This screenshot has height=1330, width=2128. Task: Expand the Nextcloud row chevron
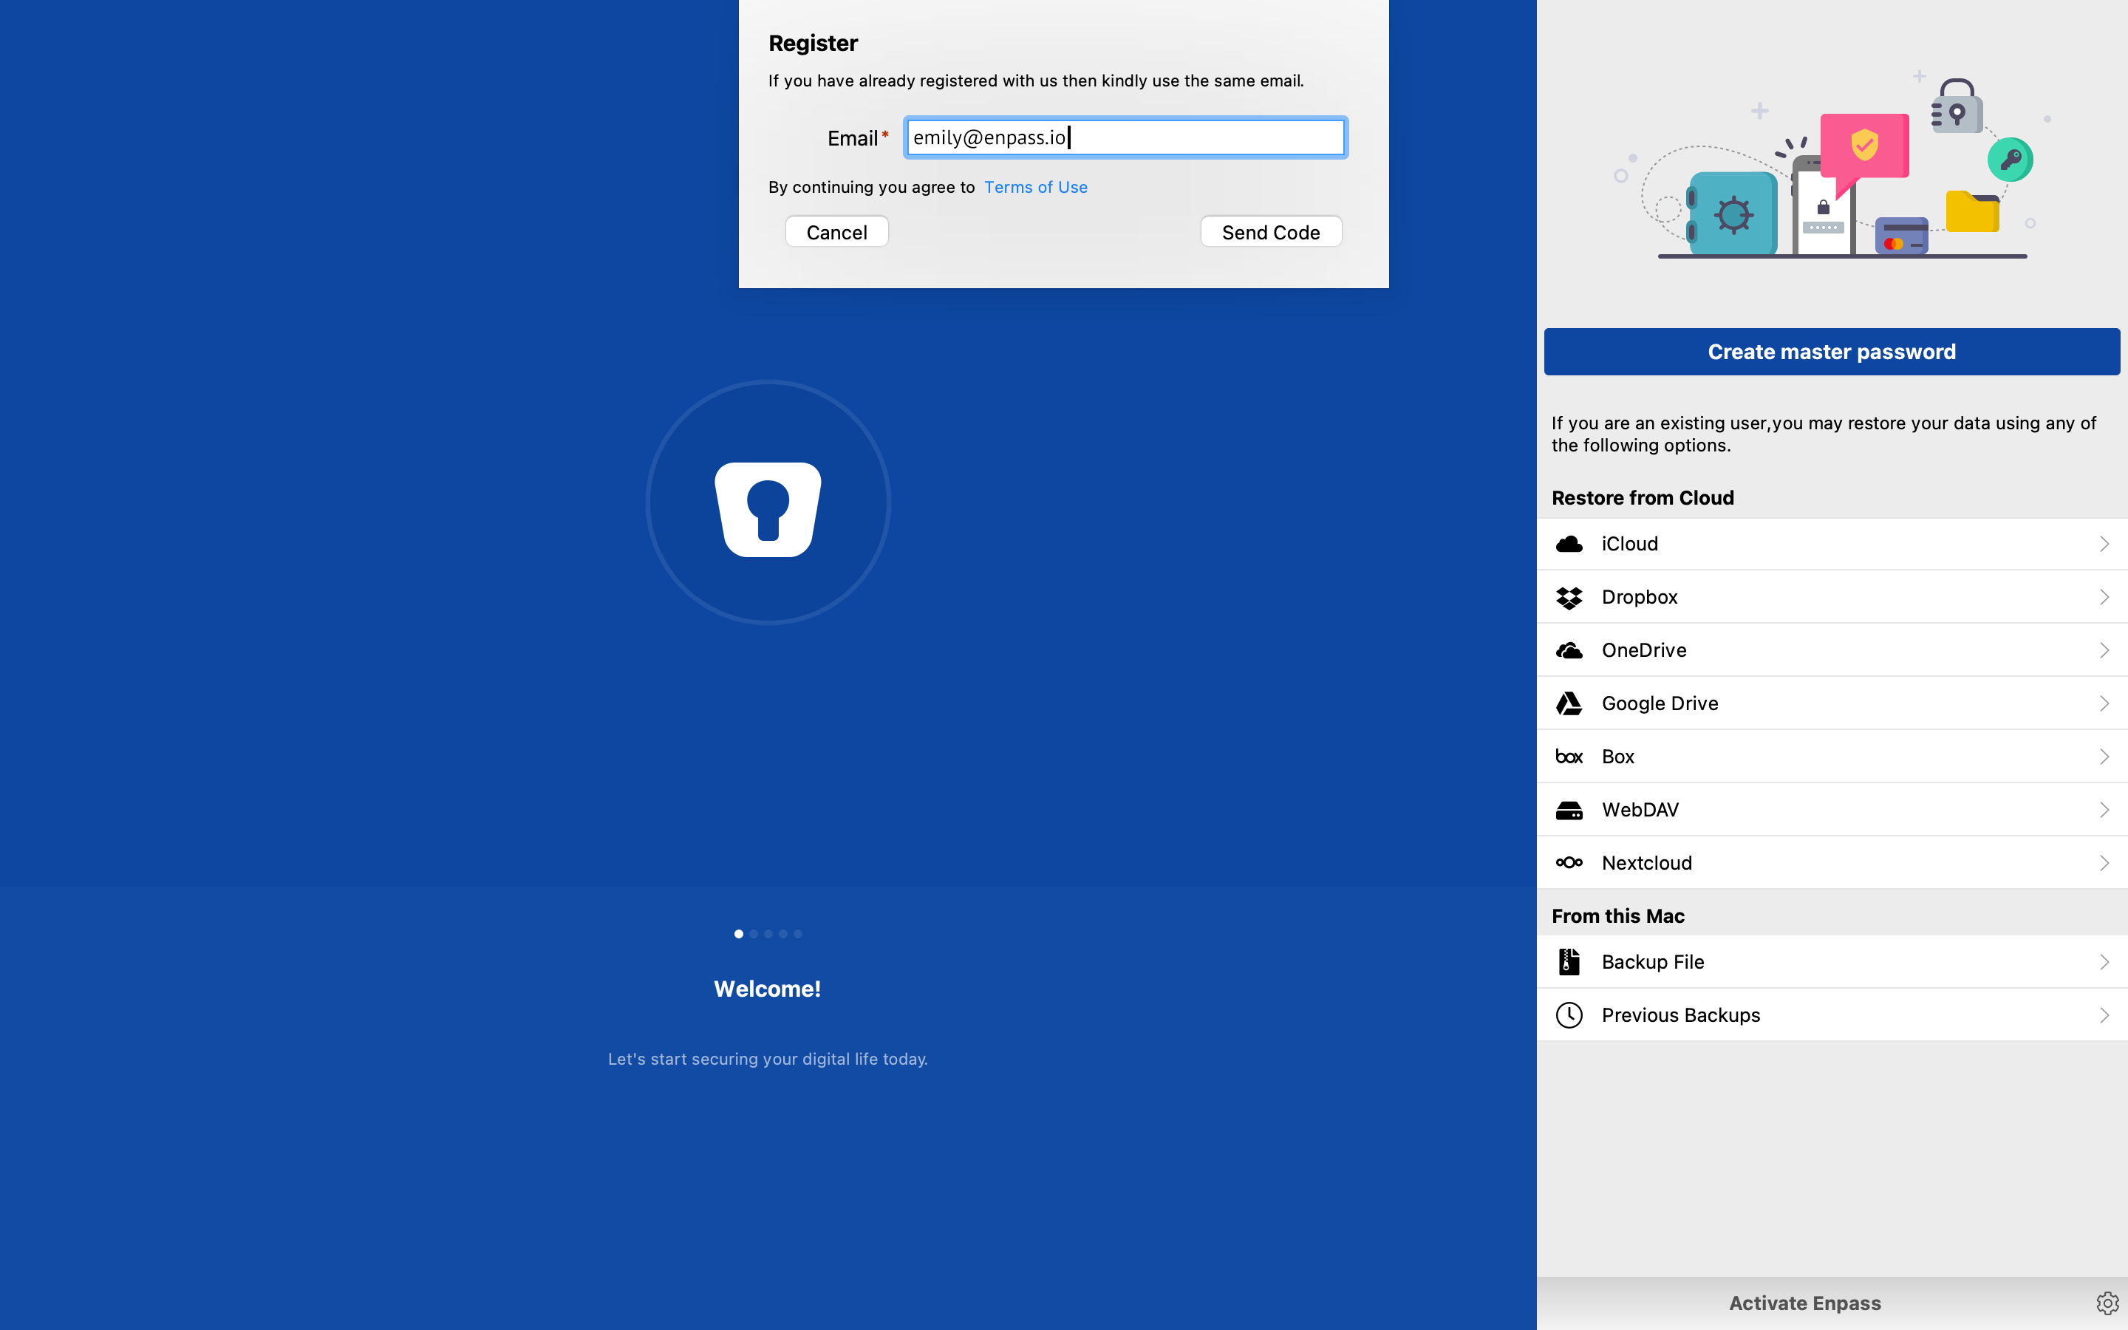[x=2104, y=863]
